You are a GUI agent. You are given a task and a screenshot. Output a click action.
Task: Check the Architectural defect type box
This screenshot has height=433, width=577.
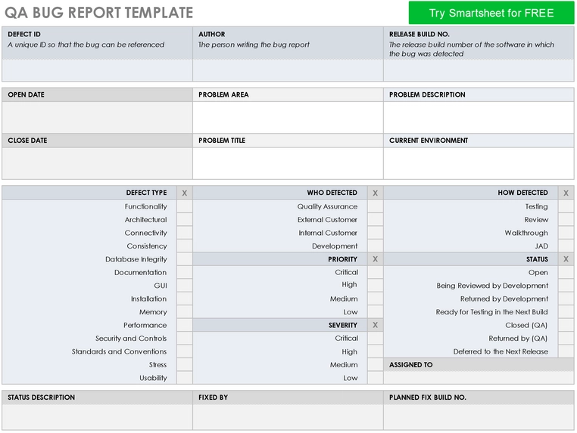[184, 220]
